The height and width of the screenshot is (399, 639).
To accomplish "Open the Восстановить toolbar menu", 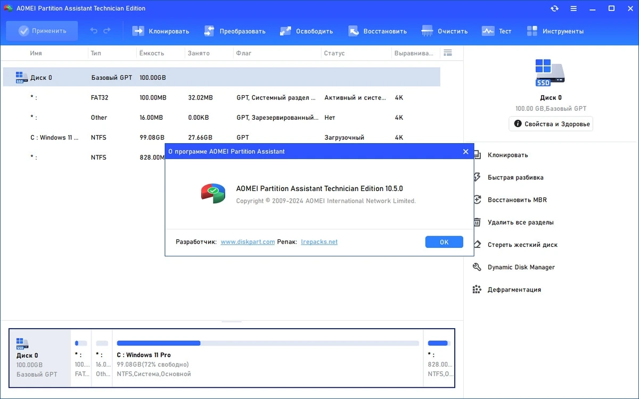I will [x=378, y=31].
